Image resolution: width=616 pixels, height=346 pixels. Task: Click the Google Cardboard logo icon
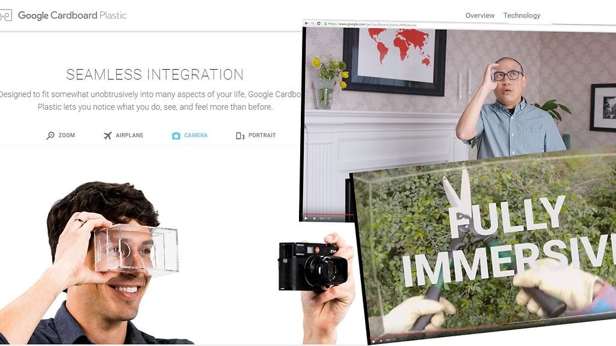(5, 15)
